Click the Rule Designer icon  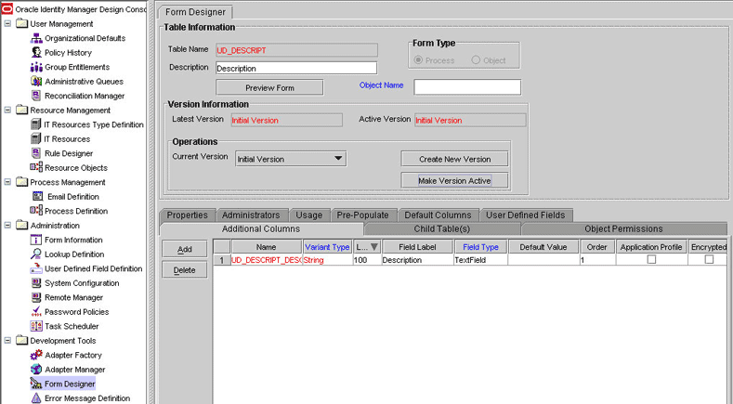coord(36,153)
